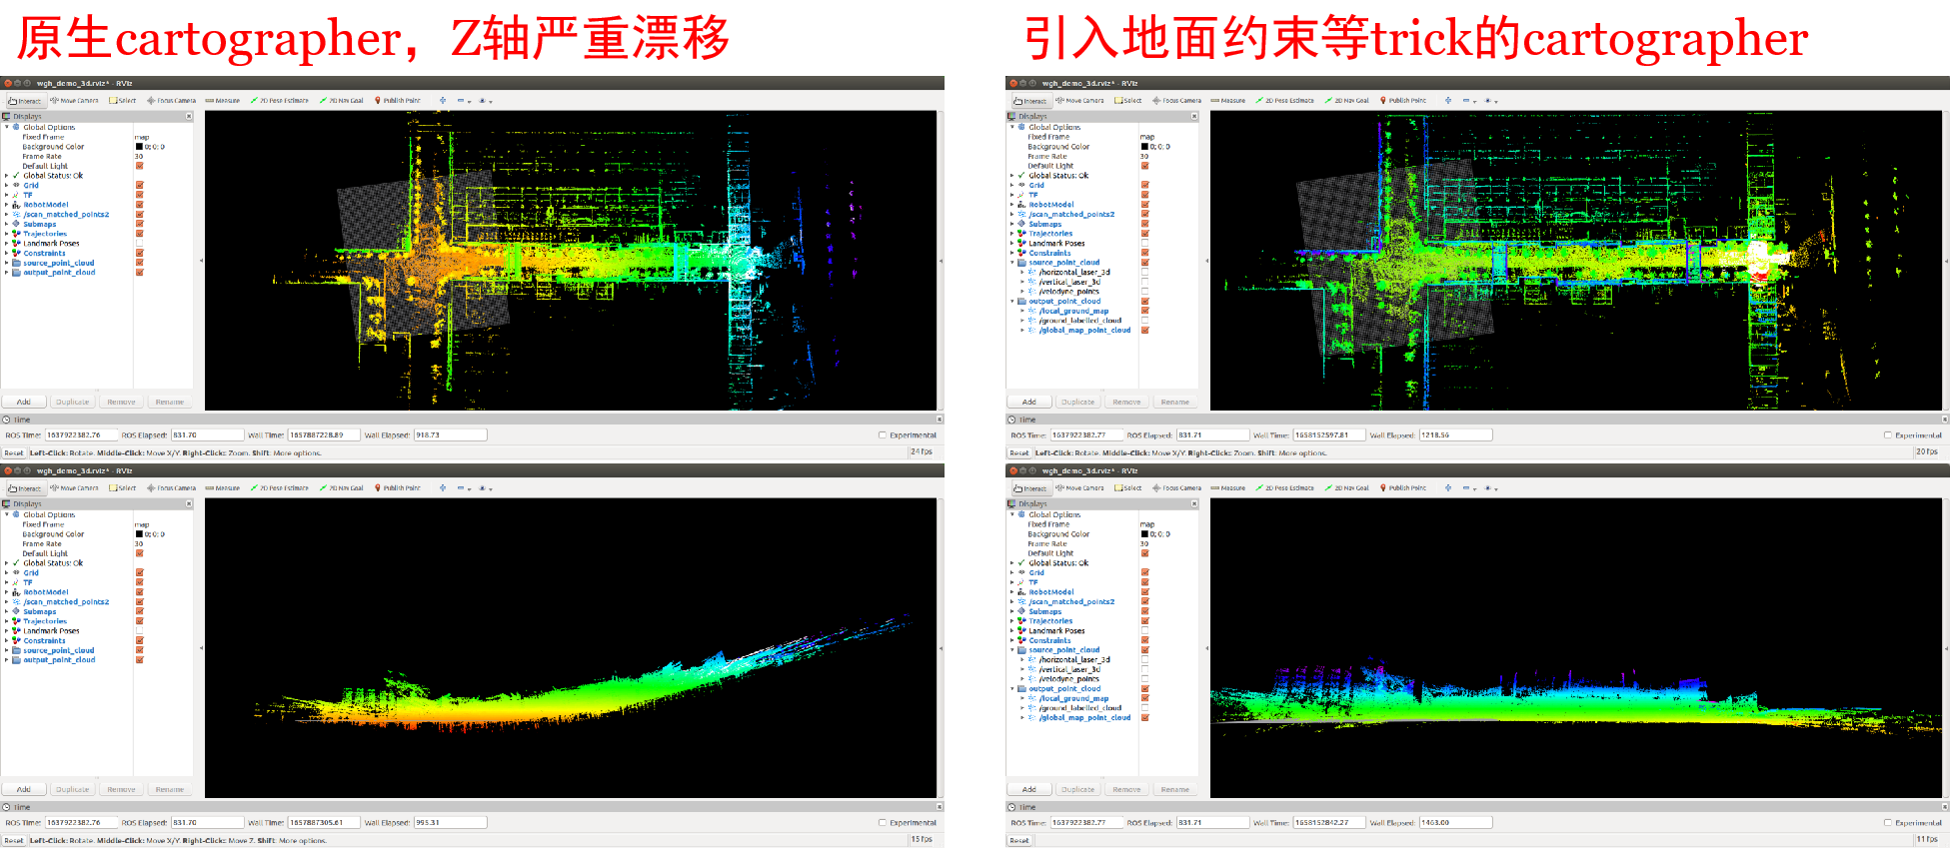Activate Measure tool in top-right RViz window
The height and width of the screenshot is (848, 1951).
click(x=1228, y=101)
